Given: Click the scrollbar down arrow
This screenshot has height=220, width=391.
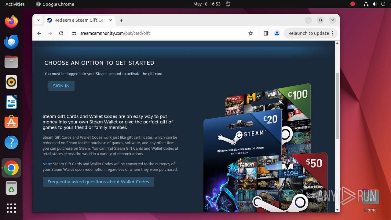Looking at the screenshot, I should click(x=337, y=210).
